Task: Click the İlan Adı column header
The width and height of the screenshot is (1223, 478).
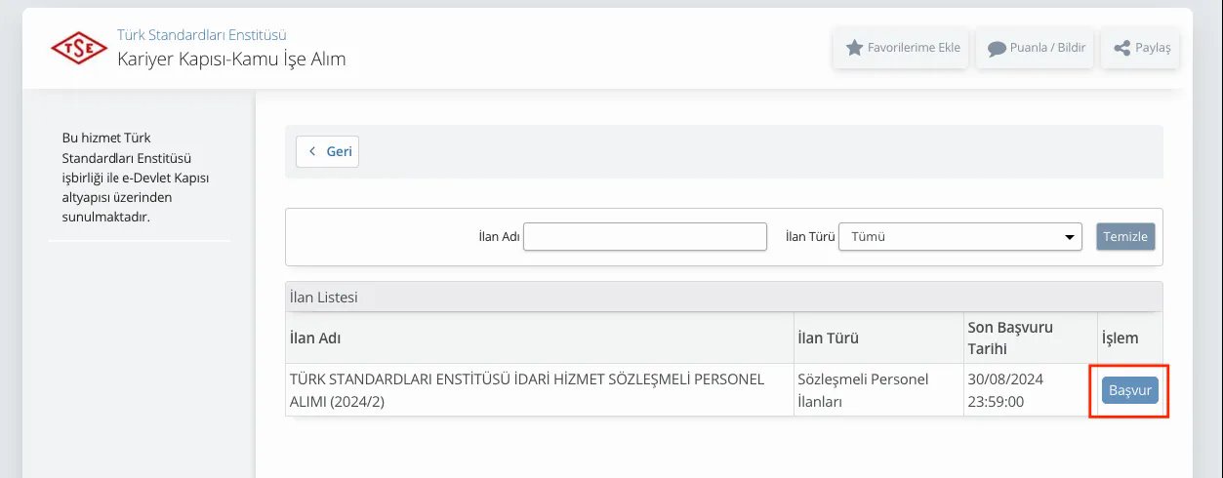Action: tap(315, 339)
